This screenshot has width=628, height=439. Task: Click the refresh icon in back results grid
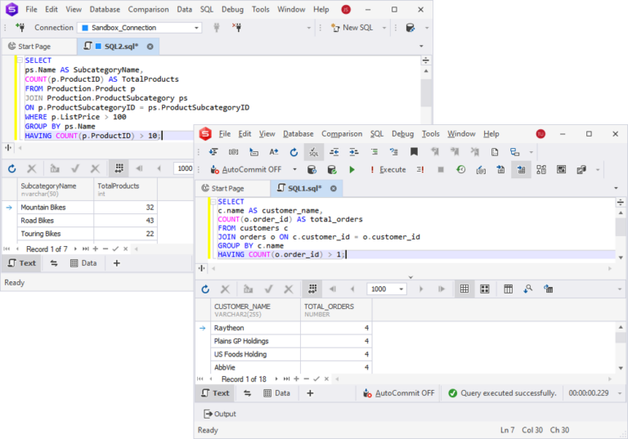tap(11, 168)
